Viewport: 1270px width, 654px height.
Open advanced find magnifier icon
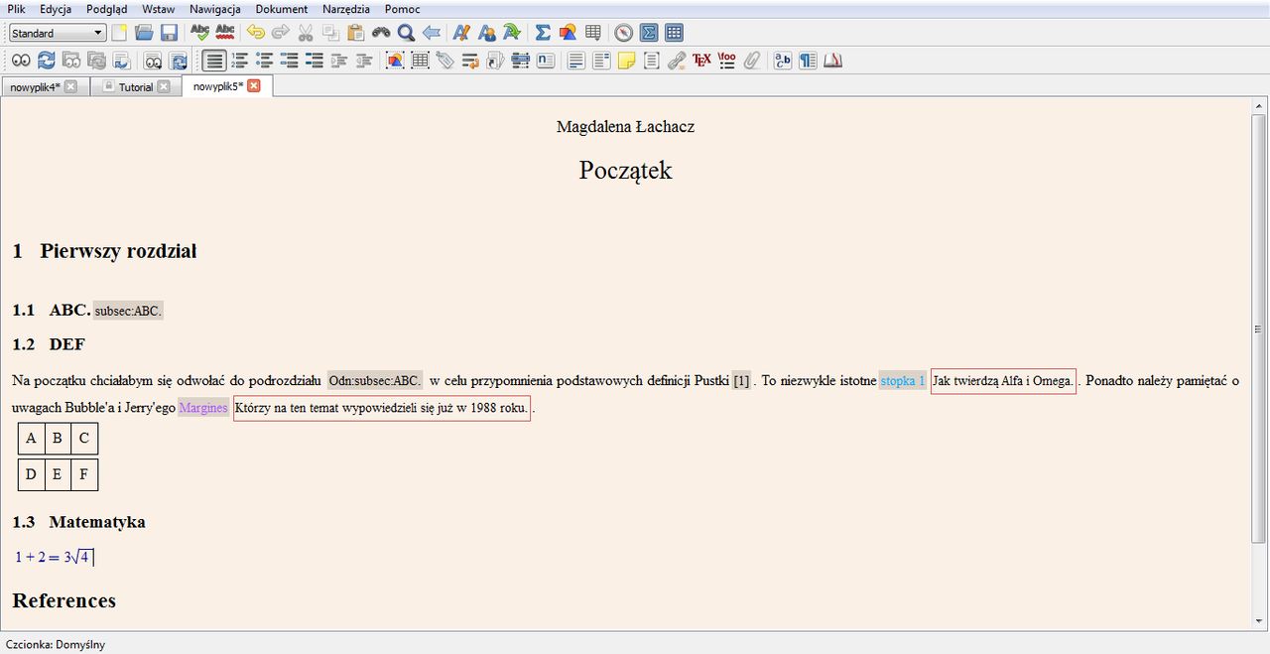pyautogui.click(x=406, y=33)
